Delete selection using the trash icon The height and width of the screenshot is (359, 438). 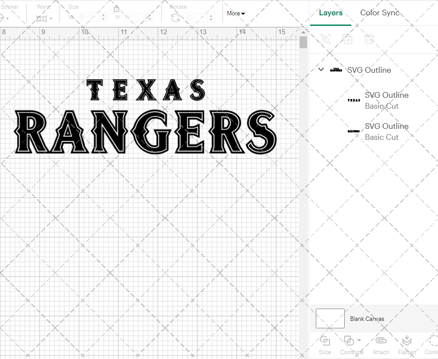point(369,39)
